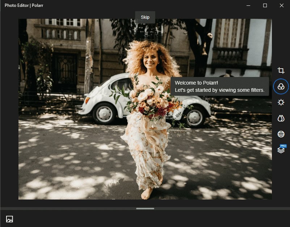
Task: Click the open image icon bottom left
Action: click(x=10, y=219)
